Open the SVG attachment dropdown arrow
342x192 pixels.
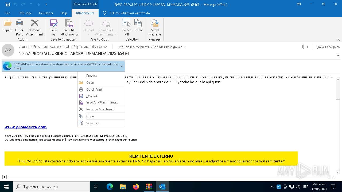point(122,66)
